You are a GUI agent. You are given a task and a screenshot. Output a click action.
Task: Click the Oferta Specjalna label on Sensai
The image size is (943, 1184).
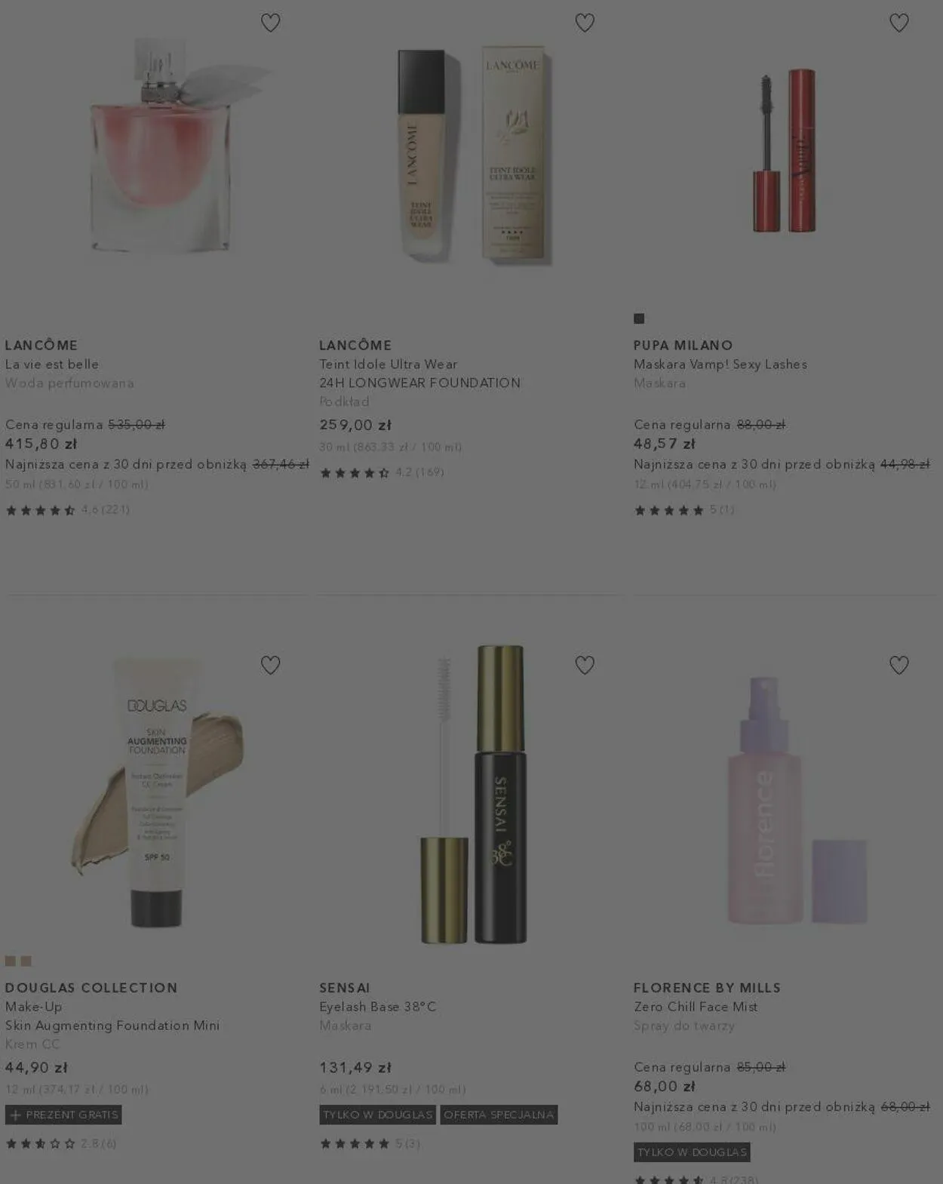coord(499,1115)
